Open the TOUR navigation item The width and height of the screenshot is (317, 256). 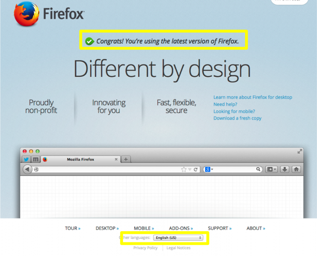[x=73, y=228]
